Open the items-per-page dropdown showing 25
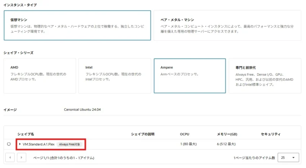 point(288,157)
